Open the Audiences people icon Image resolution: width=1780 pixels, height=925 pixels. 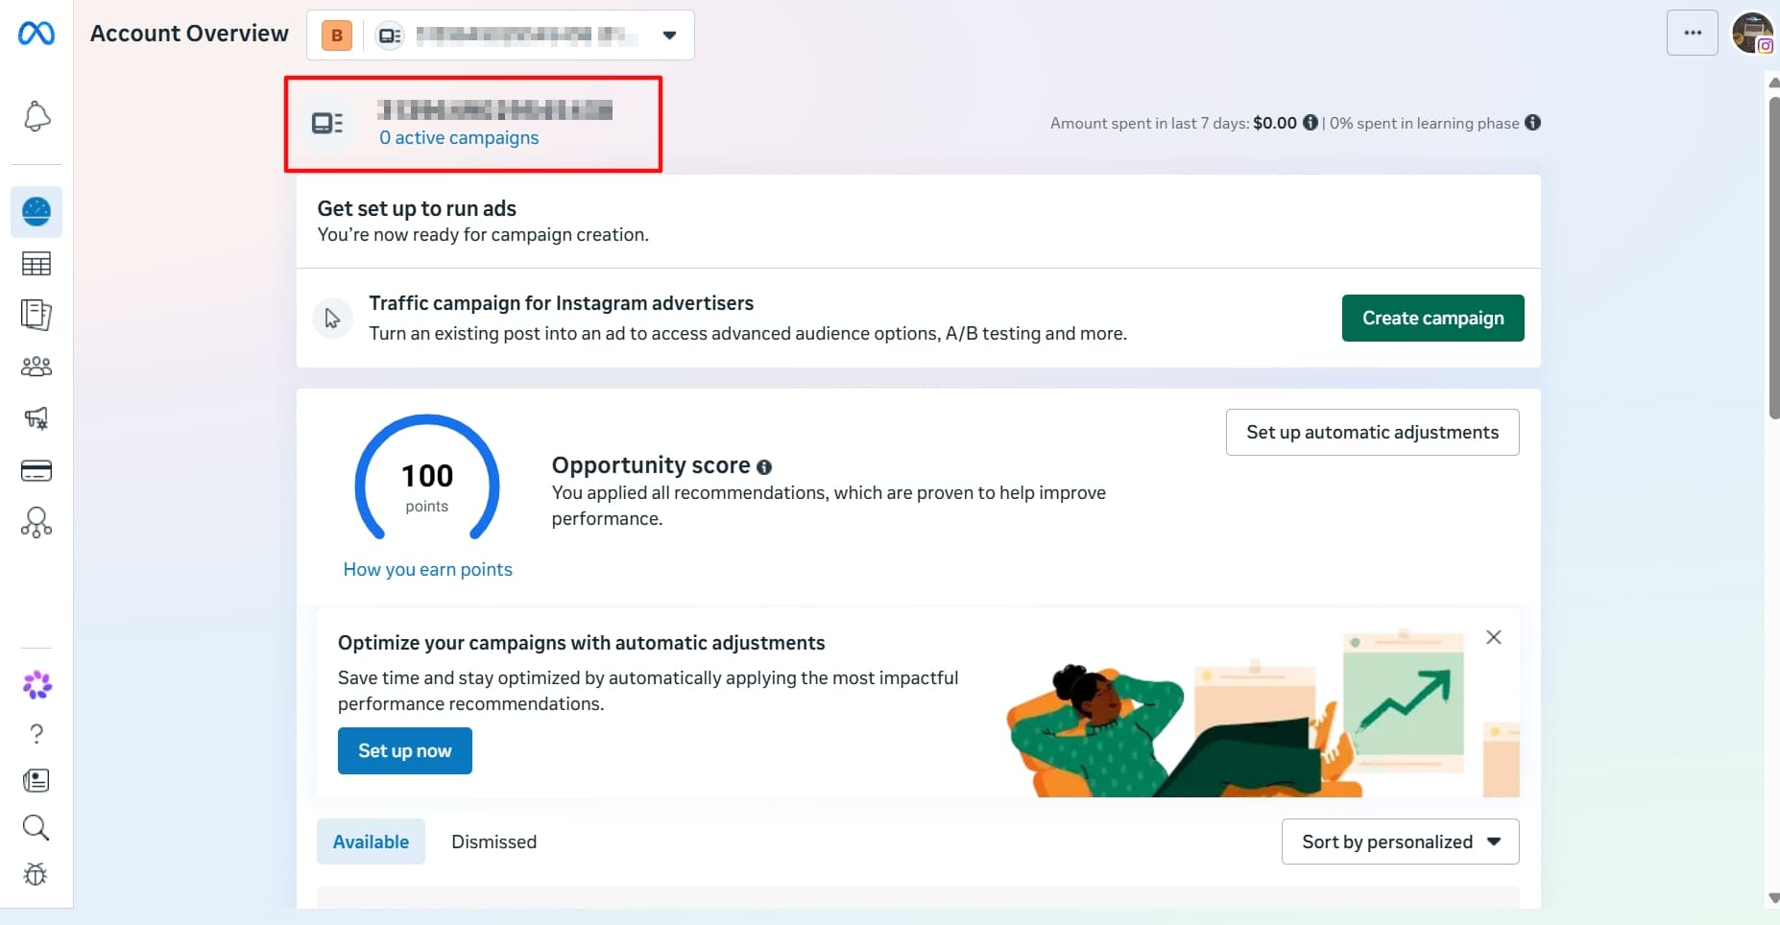pyautogui.click(x=36, y=367)
